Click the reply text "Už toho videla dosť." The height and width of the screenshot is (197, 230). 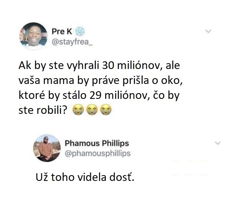(x=85, y=177)
